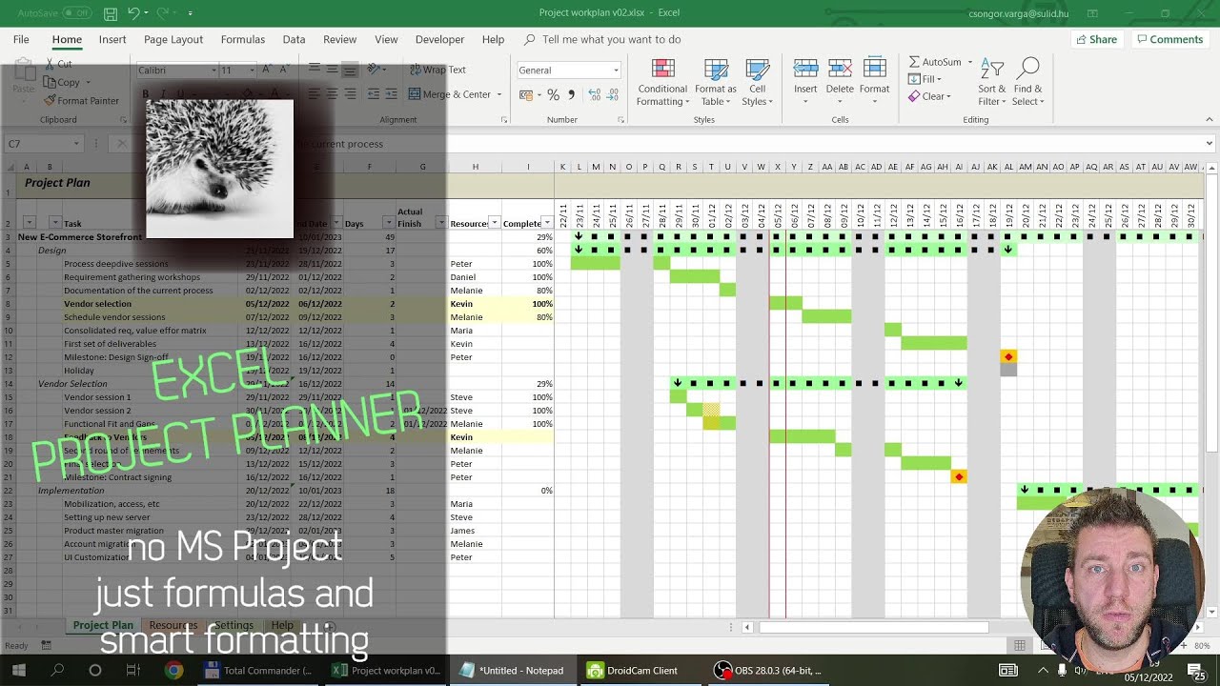The height and width of the screenshot is (686, 1220).
Task: Apply Percent Style number format
Action: [553, 94]
